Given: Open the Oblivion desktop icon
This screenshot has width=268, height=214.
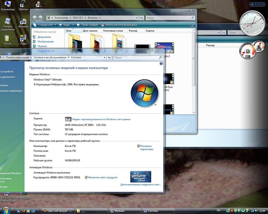Looking at the screenshot, I should (x=23, y=5).
